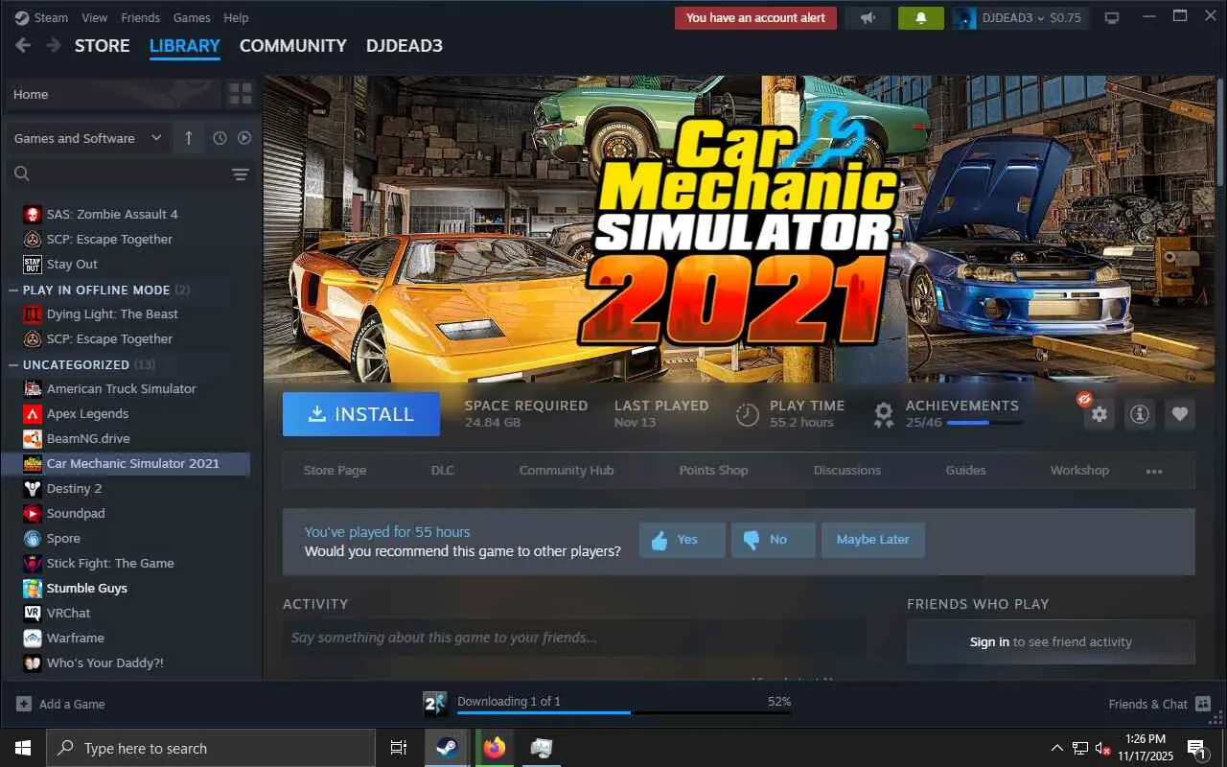Screen dimensions: 1227x767
Task: Open the View menu
Action: tap(95, 17)
